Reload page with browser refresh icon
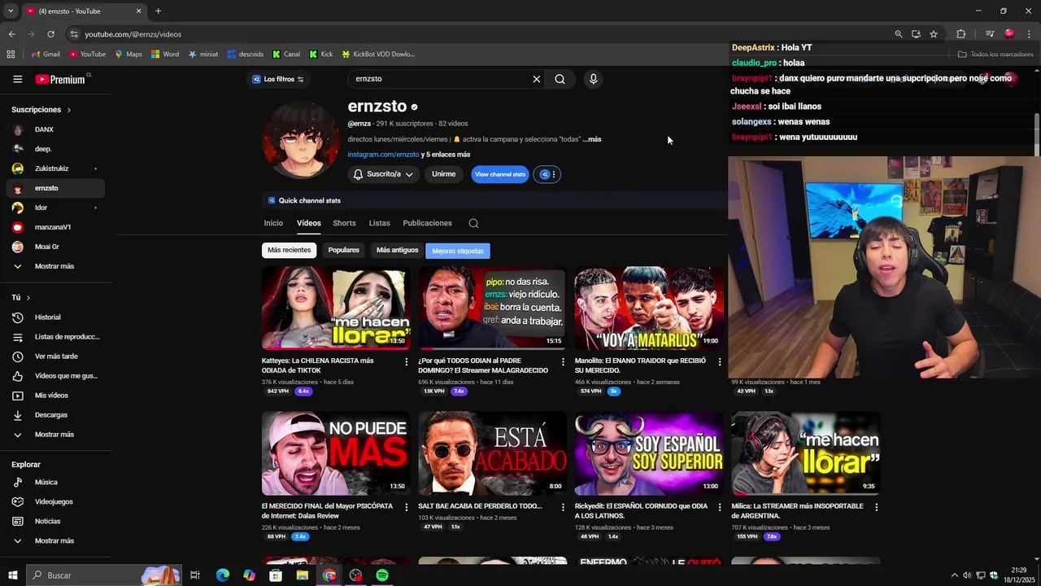This screenshot has width=1041, height=586. (50, 34)
